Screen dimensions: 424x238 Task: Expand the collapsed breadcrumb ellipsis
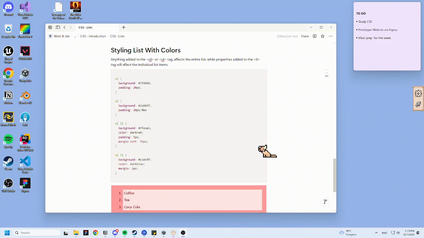pyautogui.click(x=75, y=36)
